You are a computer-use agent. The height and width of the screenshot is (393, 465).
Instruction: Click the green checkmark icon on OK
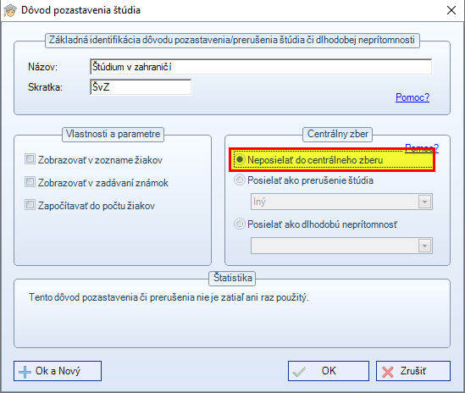(x=299, y=372)
